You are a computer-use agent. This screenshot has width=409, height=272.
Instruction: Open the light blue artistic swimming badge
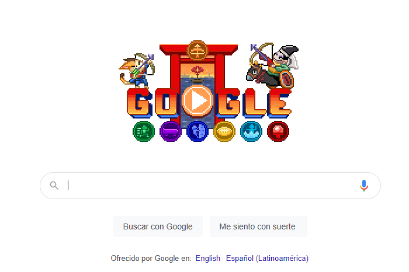(251, 131)
